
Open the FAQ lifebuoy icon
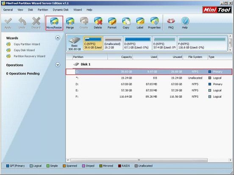coord(171,23)
